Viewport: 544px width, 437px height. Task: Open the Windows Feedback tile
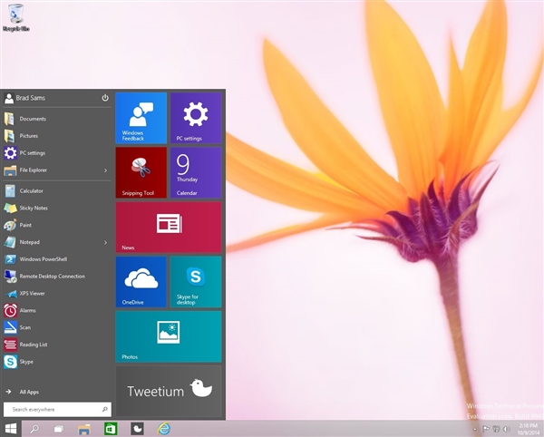tap(141, 117)
